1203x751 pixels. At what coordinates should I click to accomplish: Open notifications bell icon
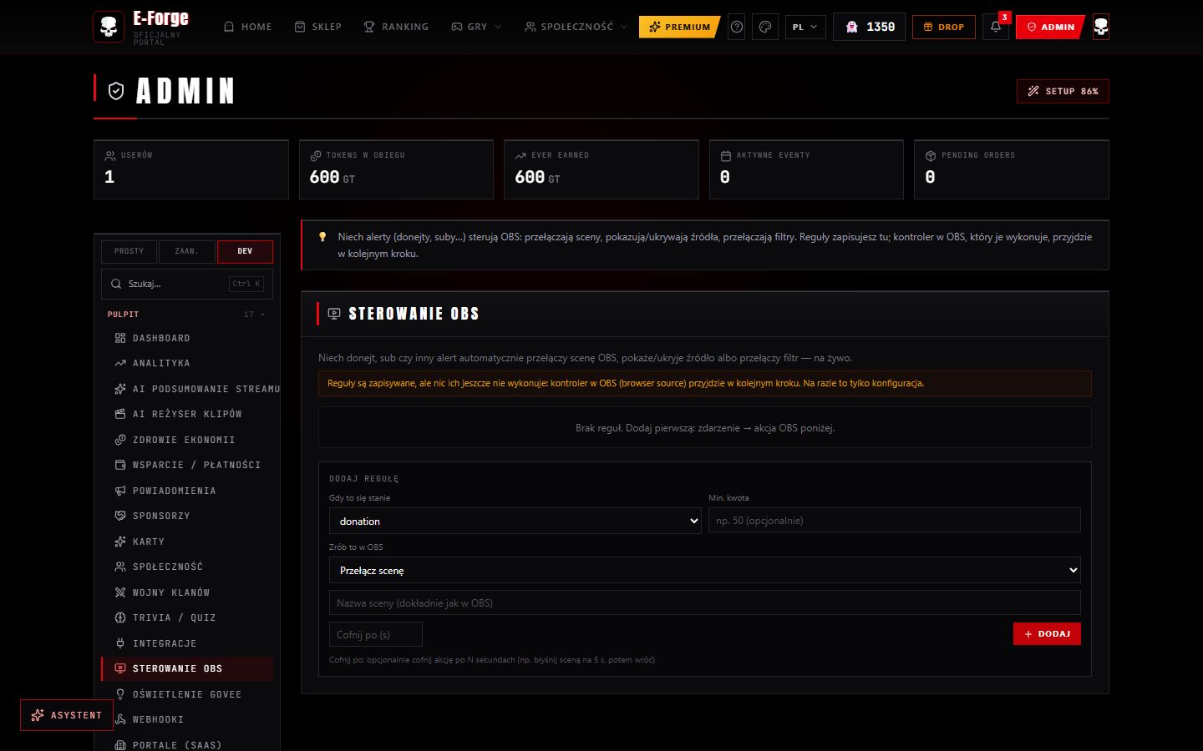pos(995,27)
